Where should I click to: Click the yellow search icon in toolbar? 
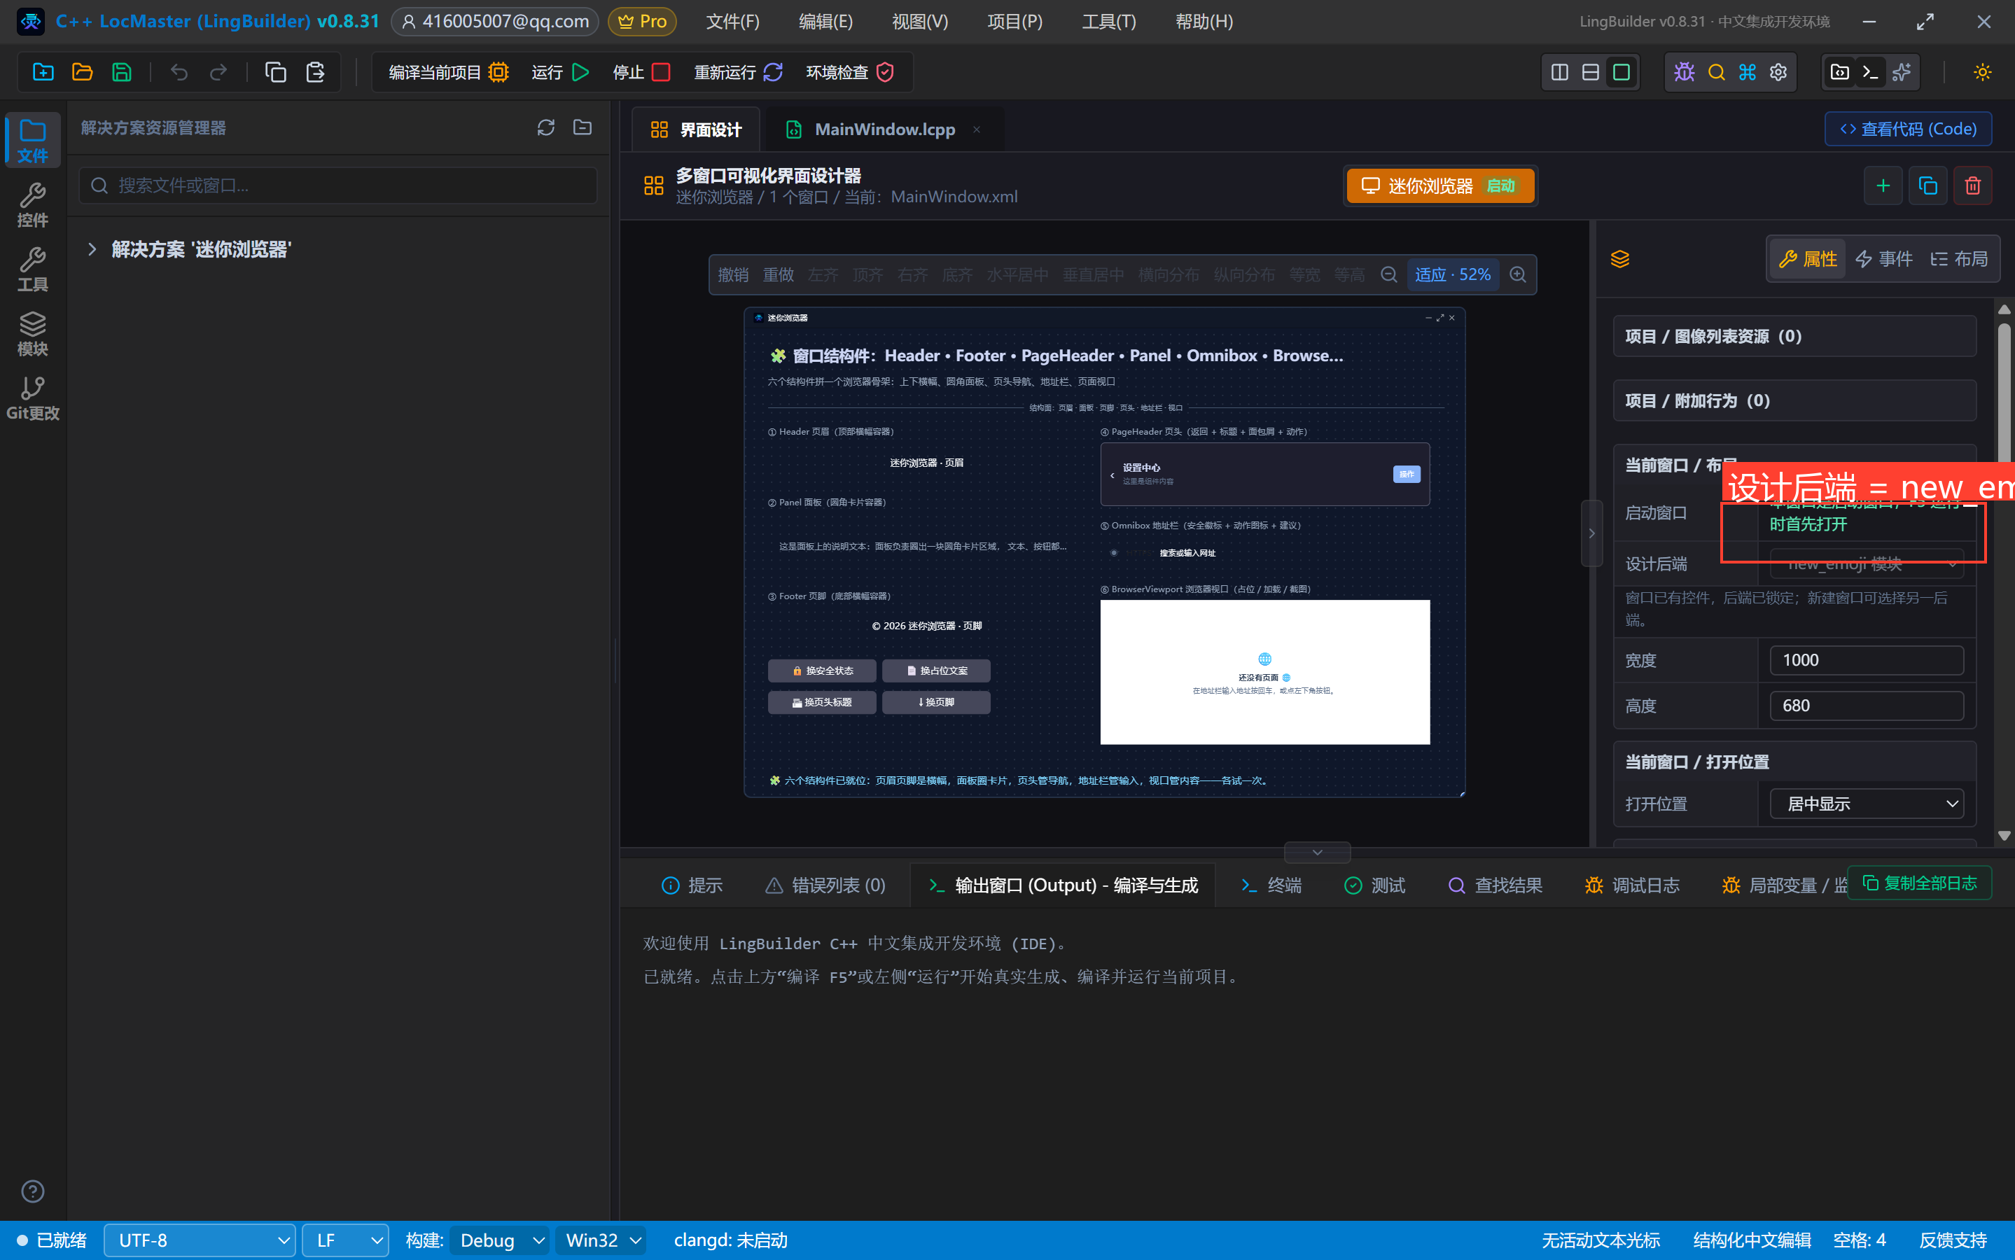[x=1716, y=73]
